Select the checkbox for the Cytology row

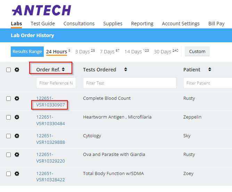click(9, 136)
